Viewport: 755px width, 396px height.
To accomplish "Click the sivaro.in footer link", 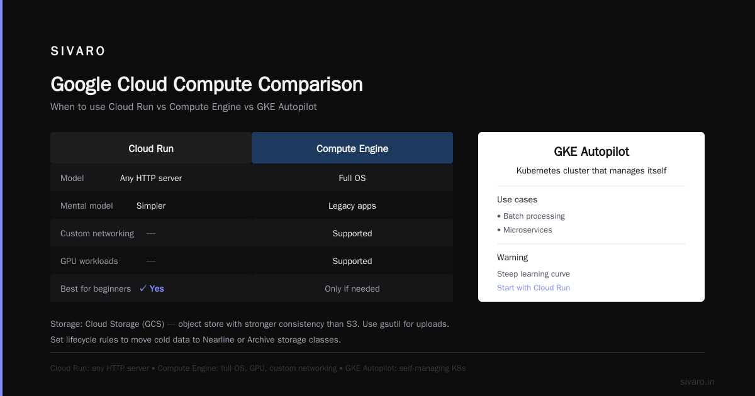I will (x=697, y=382).
